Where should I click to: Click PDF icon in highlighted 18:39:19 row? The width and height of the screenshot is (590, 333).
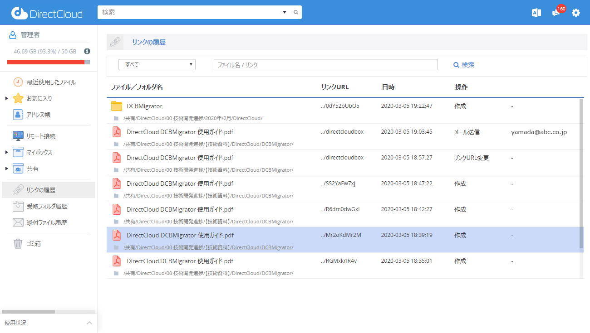click(x=117, y=235)
